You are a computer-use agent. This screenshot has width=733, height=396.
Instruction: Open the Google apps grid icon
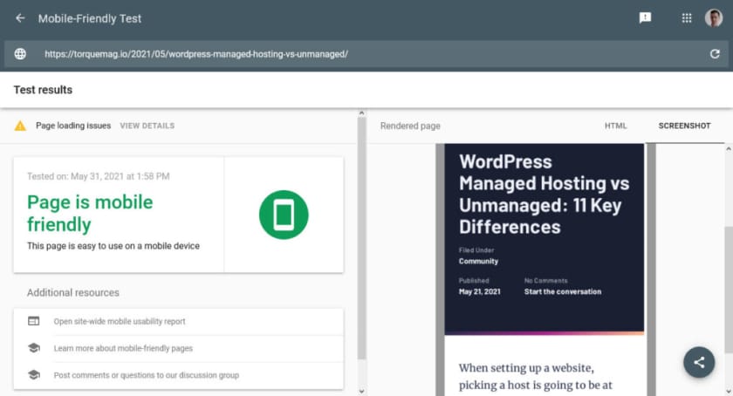coord(687,17)
